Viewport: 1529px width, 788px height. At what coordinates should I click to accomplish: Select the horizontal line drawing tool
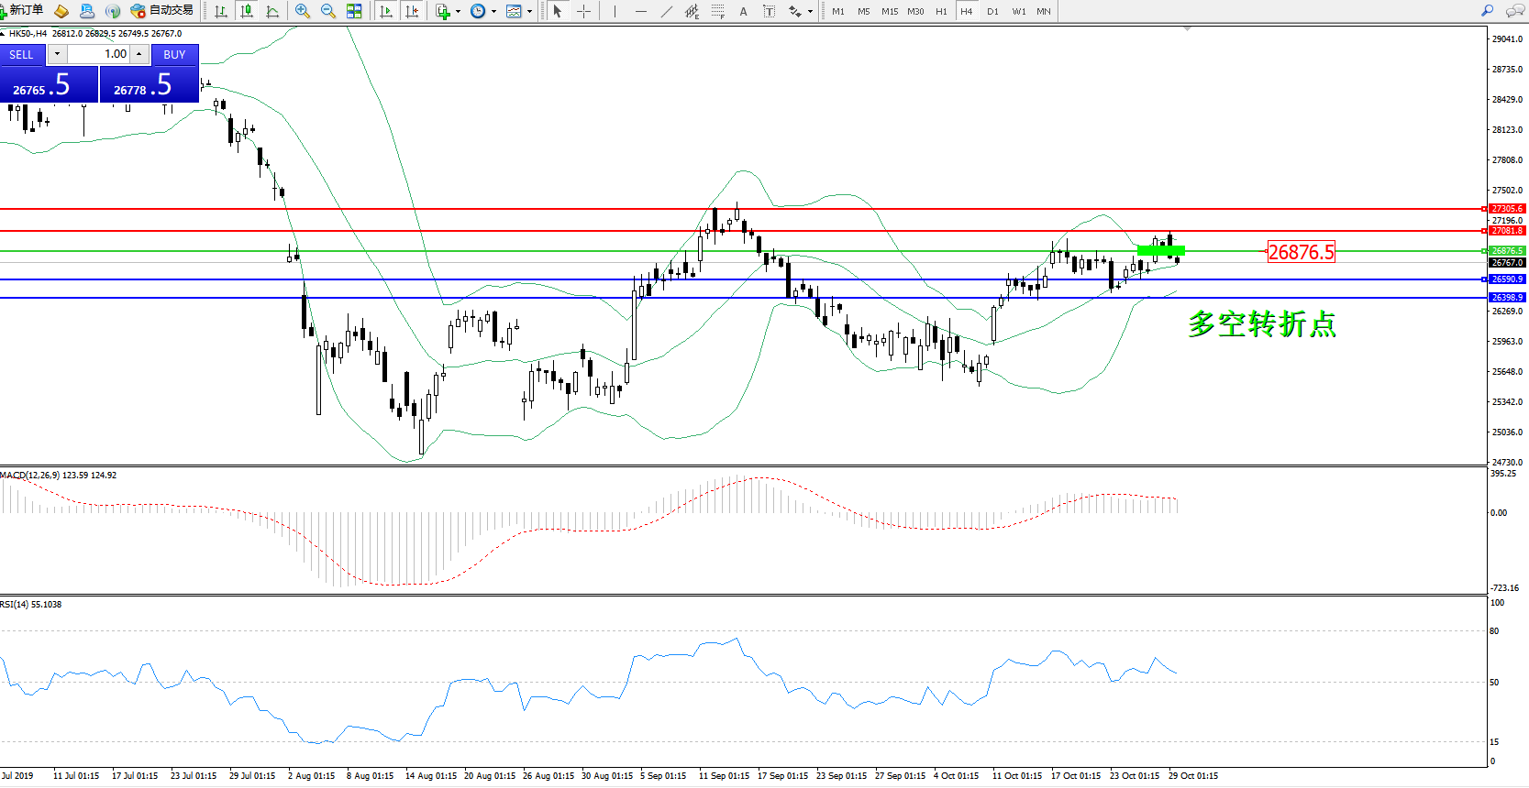(x=640, y=11)
